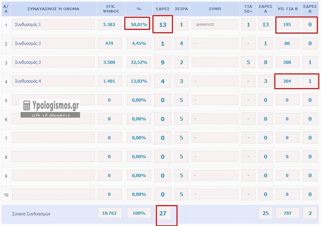
Task: Click the ΥΠ. ΓΙΑ Β value 308
Action: pos(287,62)
